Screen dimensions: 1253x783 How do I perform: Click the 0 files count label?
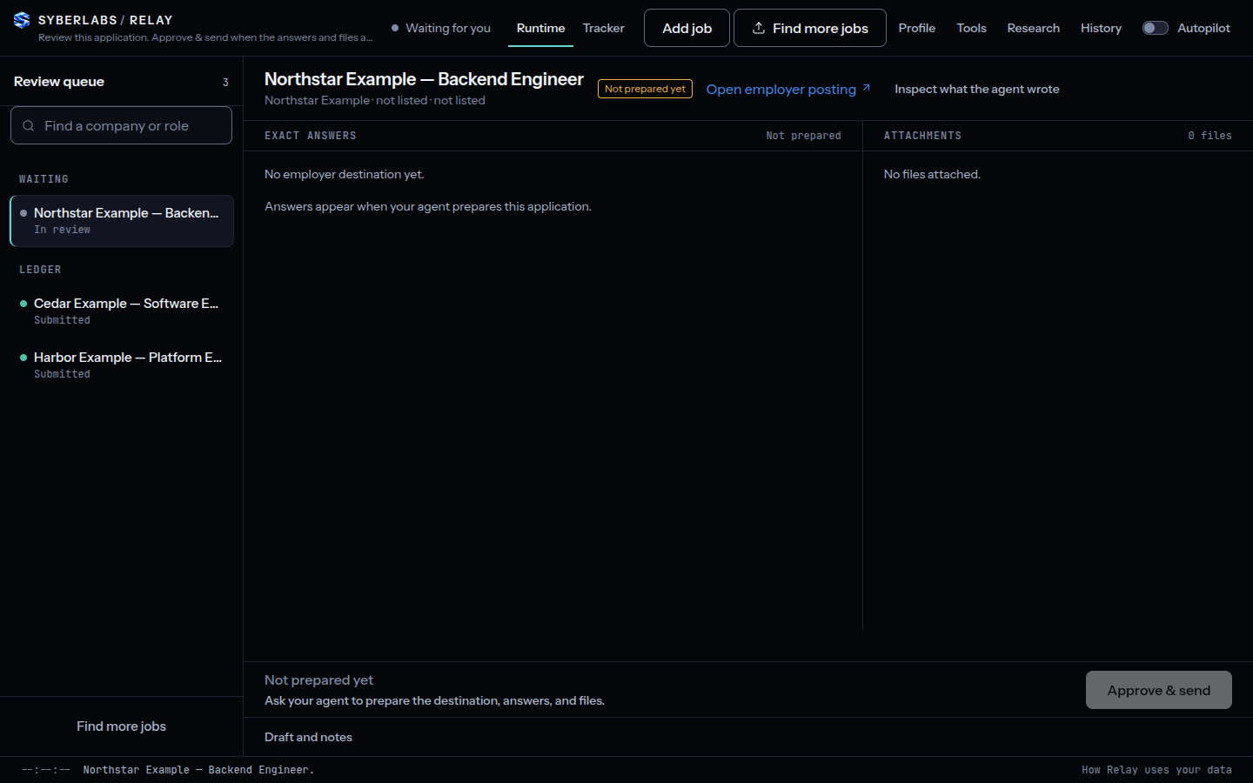pyautogui.click(x=1209, y=136)
